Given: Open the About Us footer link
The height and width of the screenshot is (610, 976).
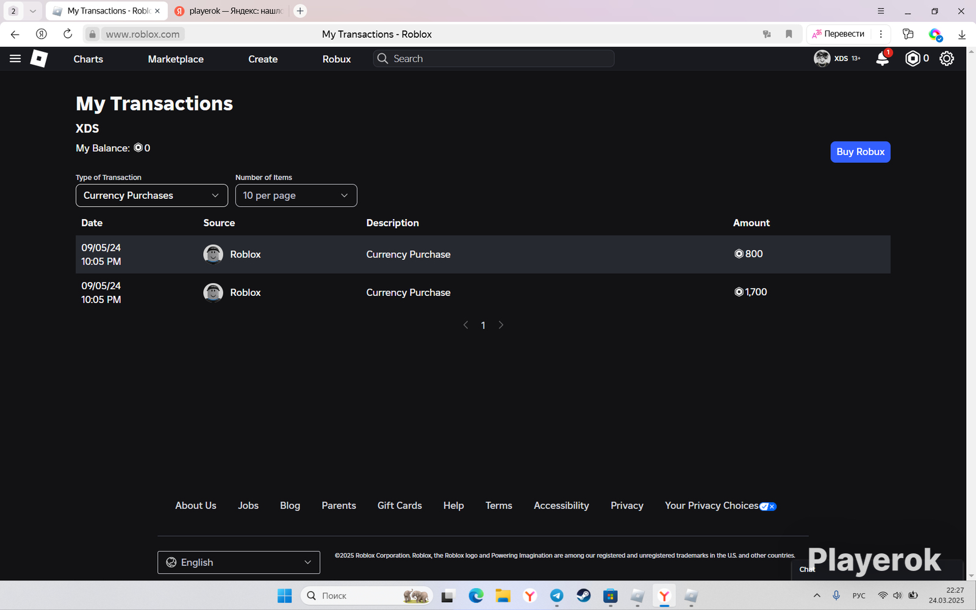Looking at the screenshot, I should click(x=196, y=506).
